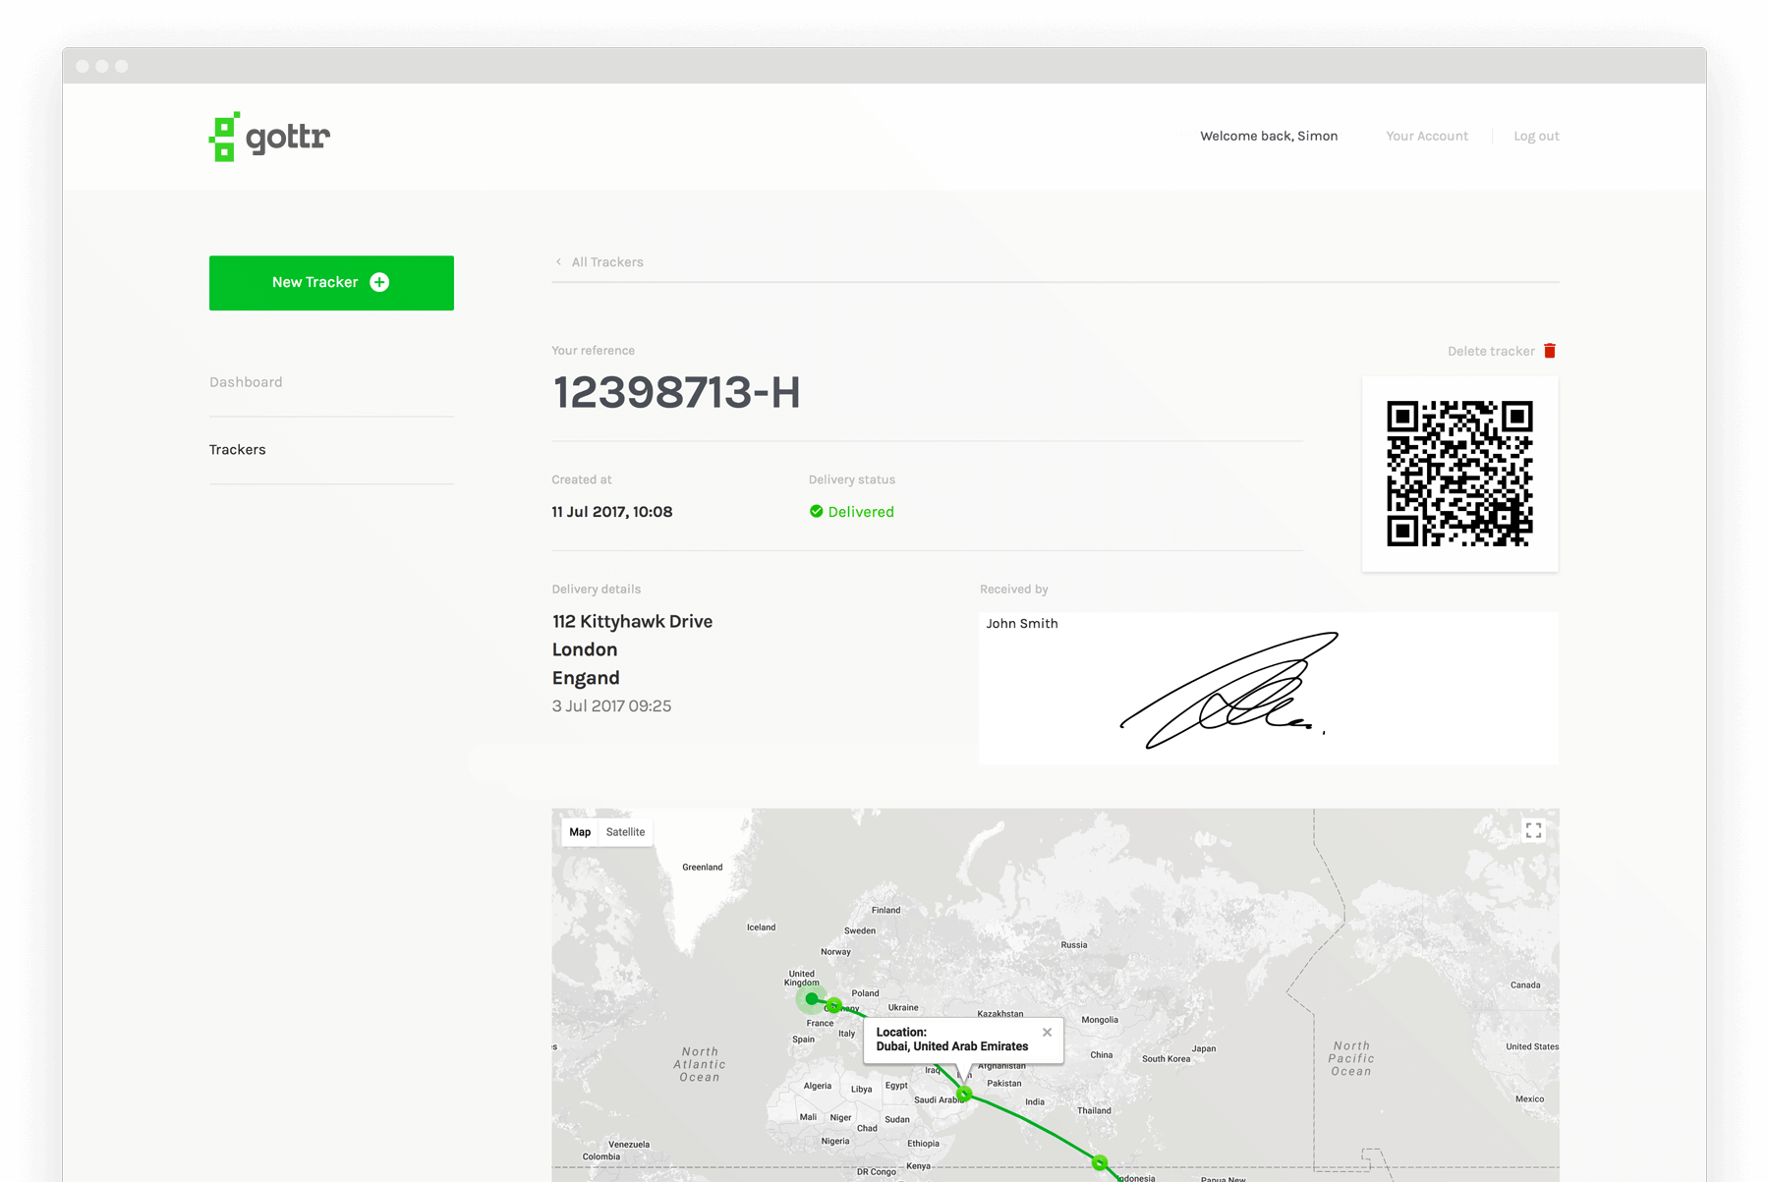The width and height of the screenshot is (1769, 1182).
Task: Select the Map view tab
Action: (x=580, y=832)
